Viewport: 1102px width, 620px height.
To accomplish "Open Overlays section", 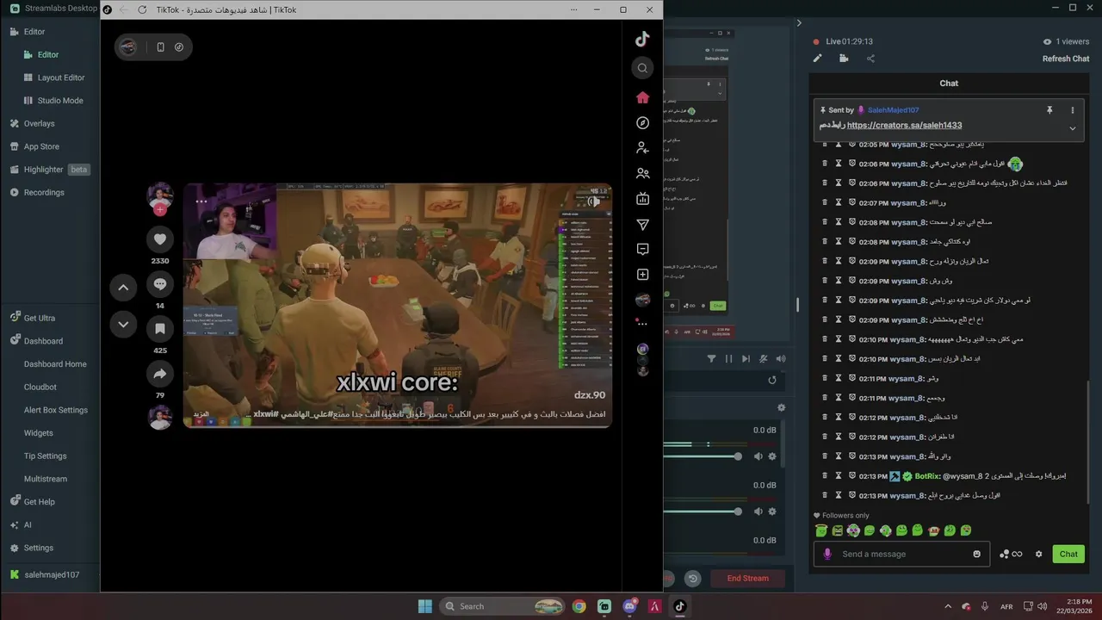I will (39, 123).
